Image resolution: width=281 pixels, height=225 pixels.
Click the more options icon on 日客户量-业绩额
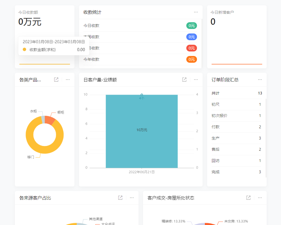(196, 80)
